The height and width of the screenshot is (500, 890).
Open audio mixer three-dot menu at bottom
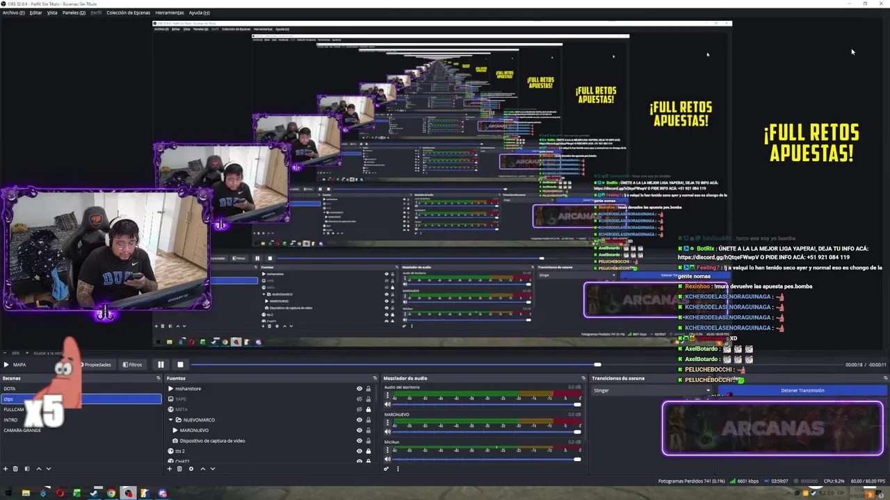pyautogui.click(x=398, y=469)
